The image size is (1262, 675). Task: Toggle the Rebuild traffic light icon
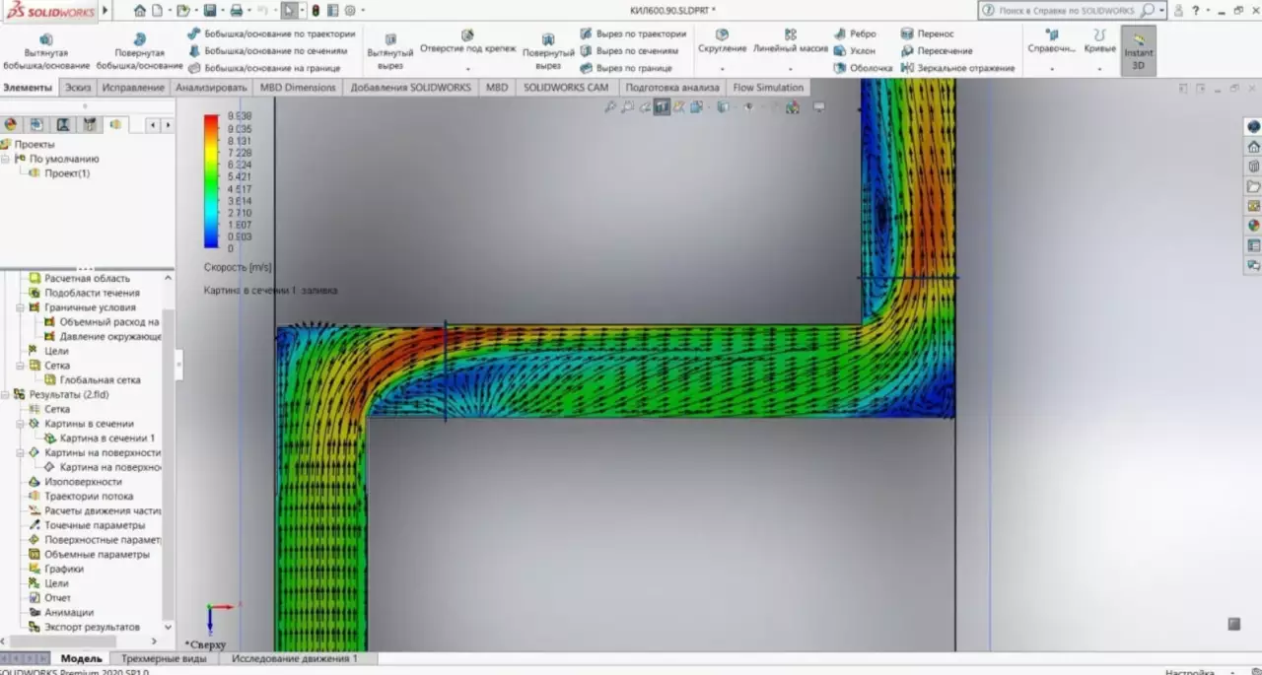coord(315,11)
